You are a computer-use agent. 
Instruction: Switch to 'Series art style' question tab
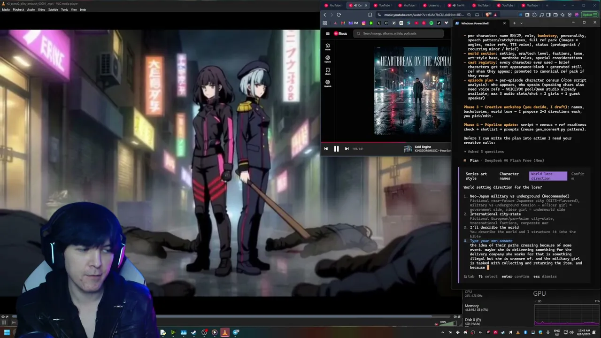476,176
